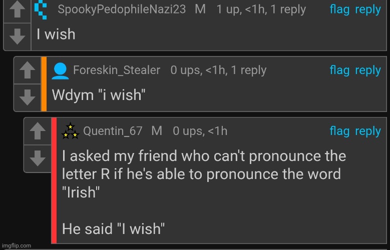Click the pixelated avatar icon of top commenter
390x250 pixels.
pyautogui.click(x=44, y=8)
